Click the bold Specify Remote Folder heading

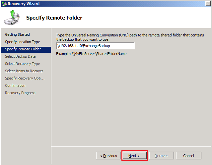(54, 18)
